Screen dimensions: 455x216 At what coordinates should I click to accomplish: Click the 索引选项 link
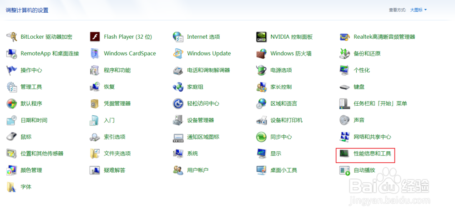(115, 137)
